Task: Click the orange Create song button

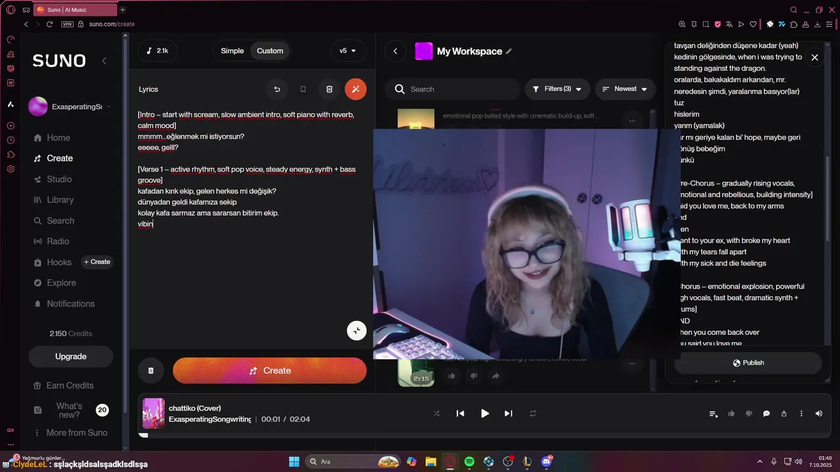Action: click(270, 370)
